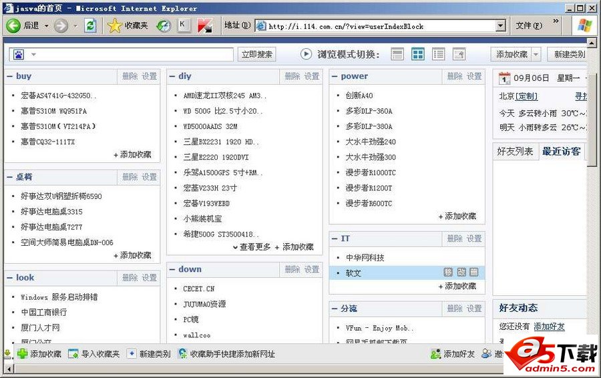Click 添加收藏 link in the power block
This screenshot has width=601, height=378.
point(457,216)
